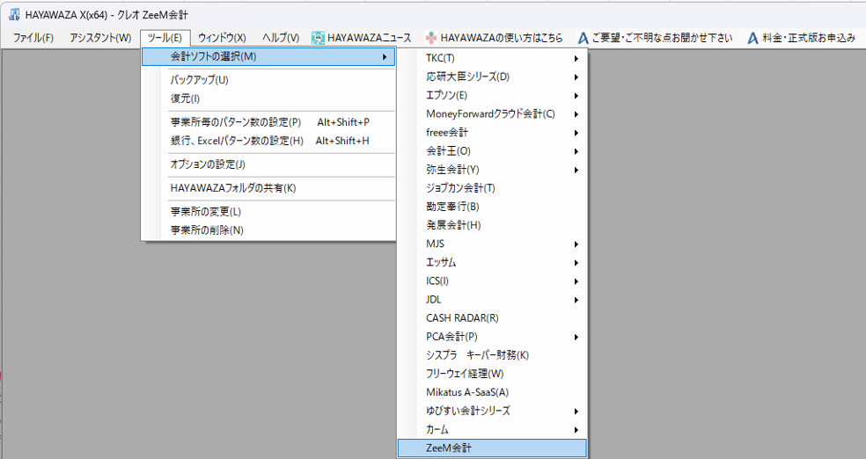Choose バックアップ(U) from the tools menu
Screen dimensions: 866x459
coord(268,80)
